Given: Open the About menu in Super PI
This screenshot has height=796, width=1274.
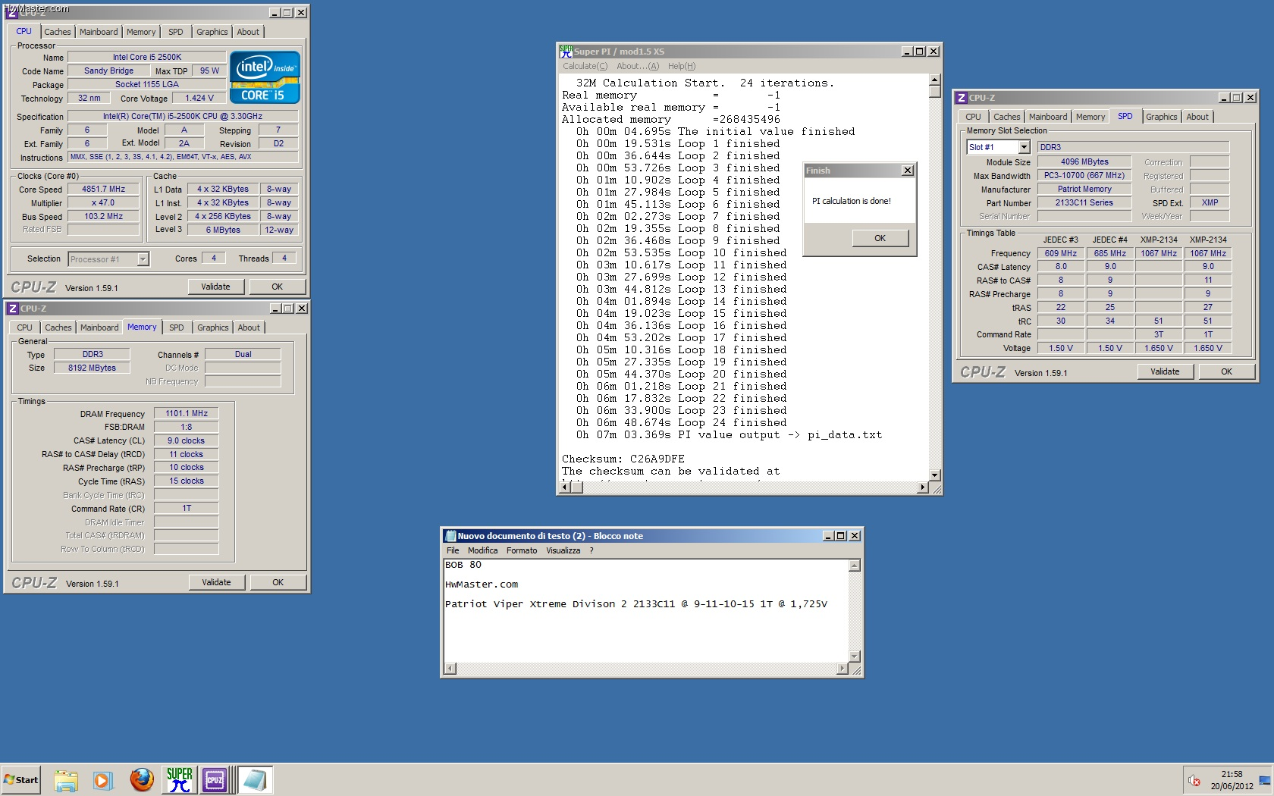Looking at the screenshot, I should click(x=638, y=66).
